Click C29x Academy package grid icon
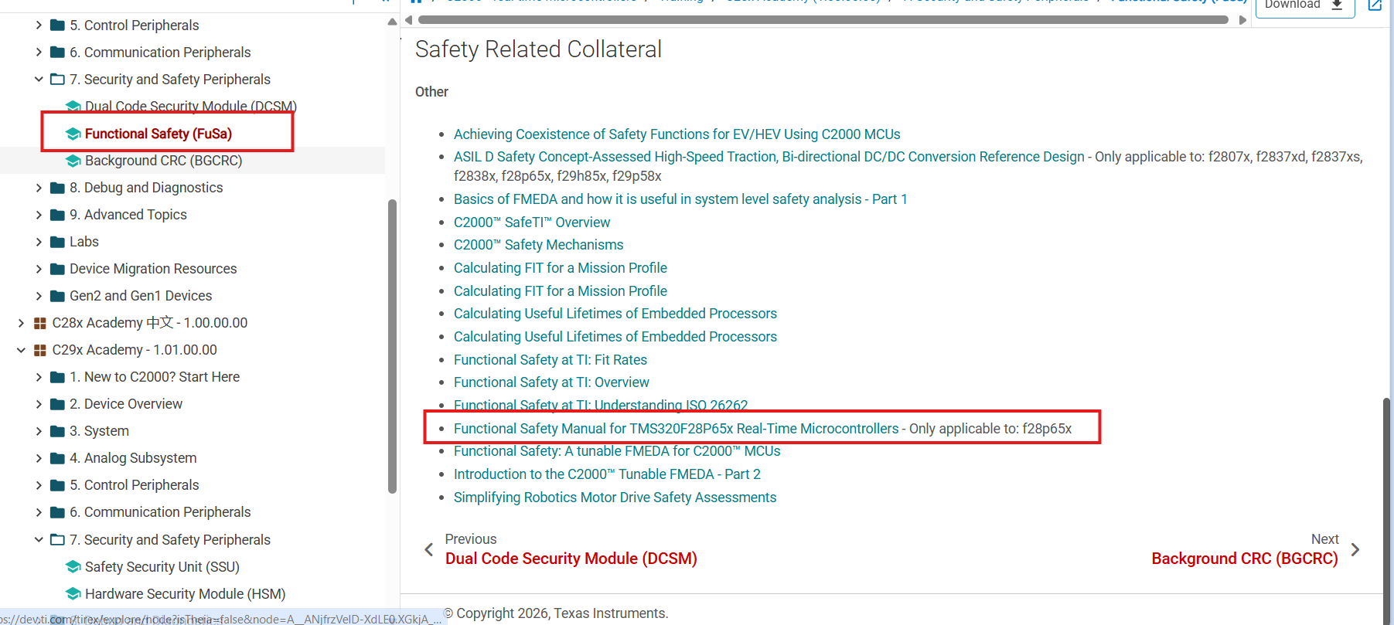This screenshot has height=625, width=1394. pyautogui.click(x=40, y=350)
